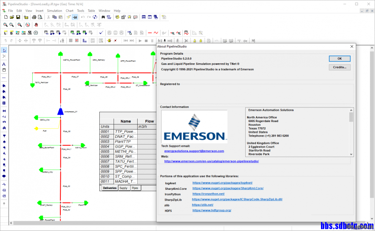The image size is (375, 231).
Task: Click the Emerson logo image
Action: click(195, 127)
